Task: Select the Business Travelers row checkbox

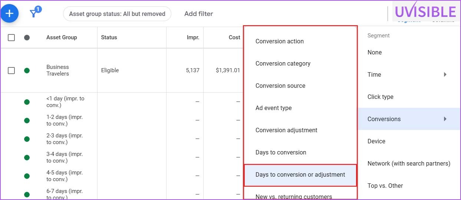Action: coord(11,70)
